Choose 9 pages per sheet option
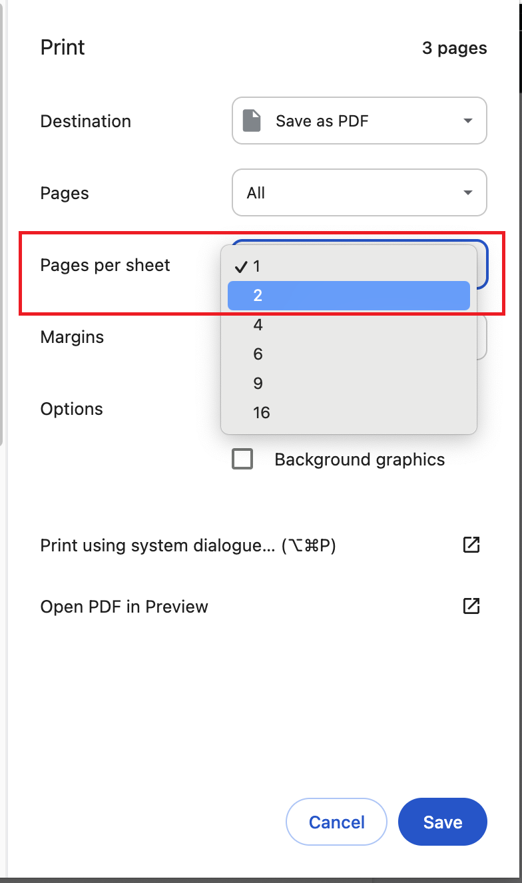Screen dimensions: 522x883 coord(349,383)
